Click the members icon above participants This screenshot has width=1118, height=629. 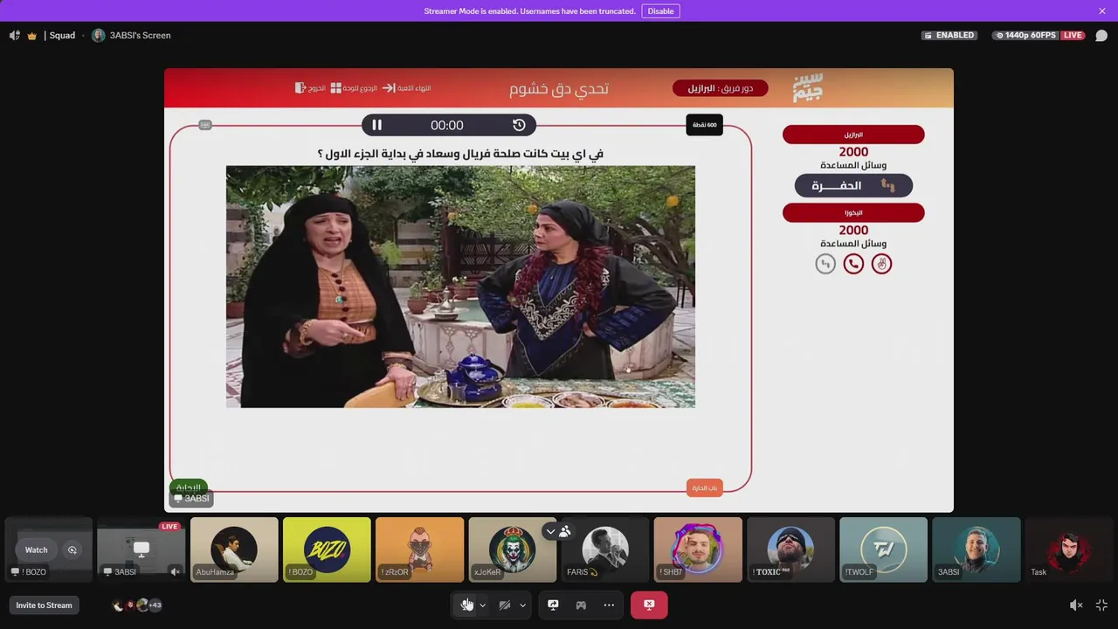tap(565, 531)
